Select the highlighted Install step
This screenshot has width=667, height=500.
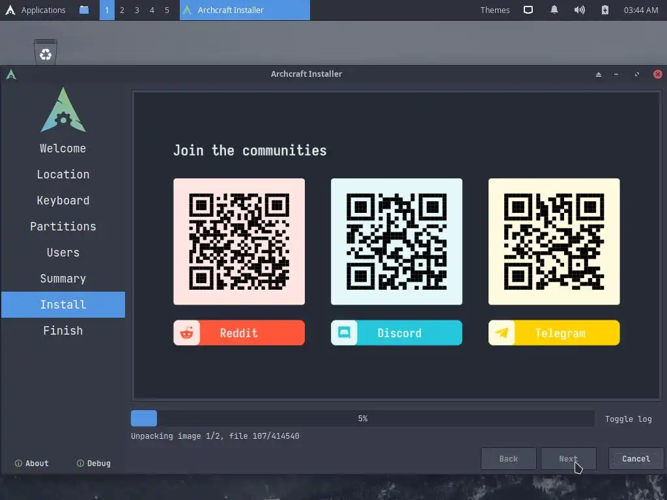[x=63, y=305]
